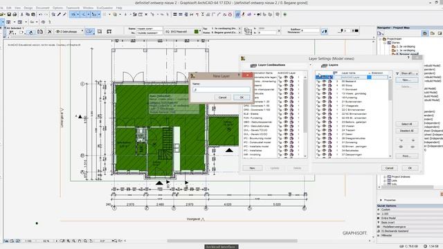Click the Print button in Layer Settings

pos(406,156)
